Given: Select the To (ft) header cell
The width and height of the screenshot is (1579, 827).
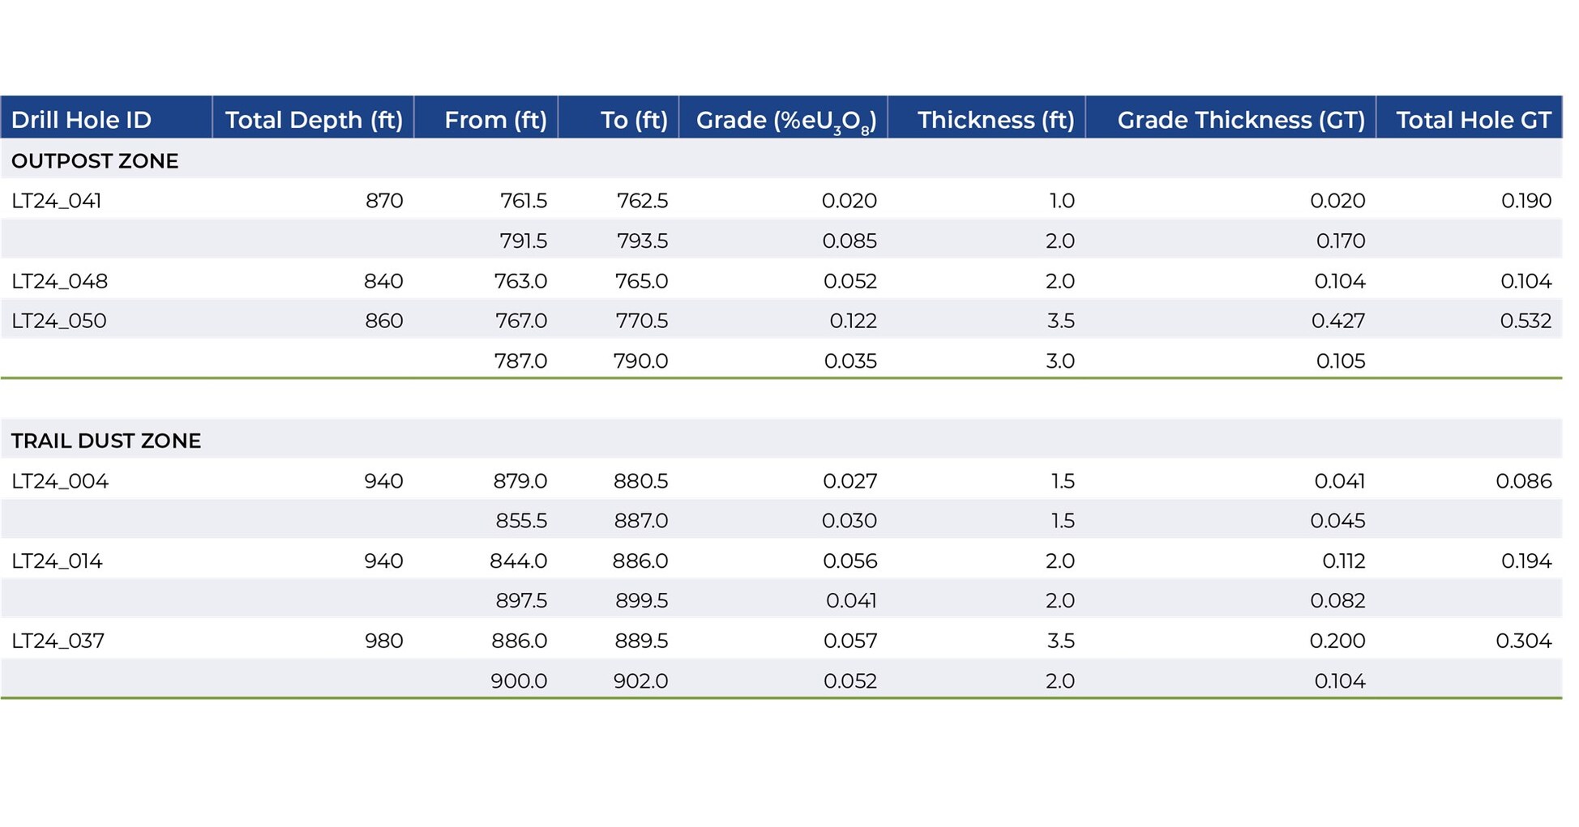Looking at the screenshot, I should point(633,120).
